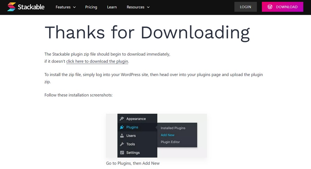The width and height of the screenshot is (311, 169).
Task: Click the Stackable brand name text
Action: [31, 7]
